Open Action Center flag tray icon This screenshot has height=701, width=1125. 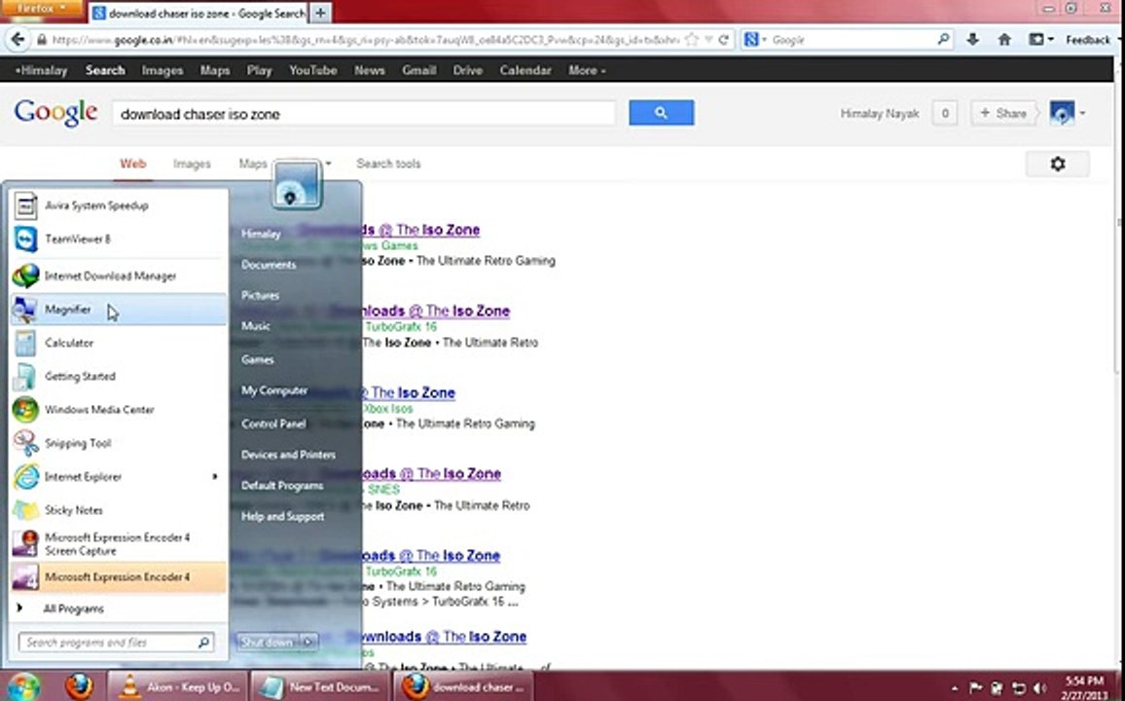(x=976, y=688)
